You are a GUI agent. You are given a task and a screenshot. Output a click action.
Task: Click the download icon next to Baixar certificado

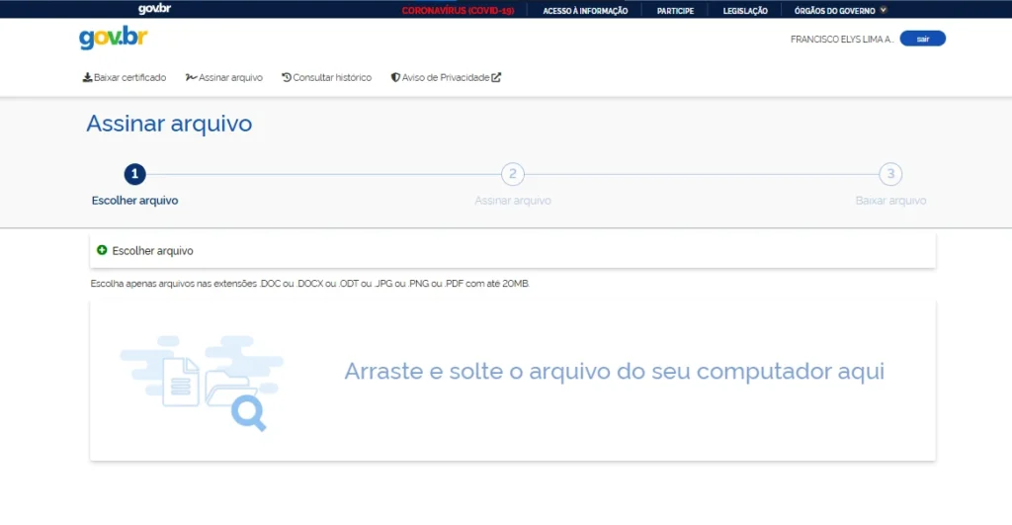tap(87, 77)
